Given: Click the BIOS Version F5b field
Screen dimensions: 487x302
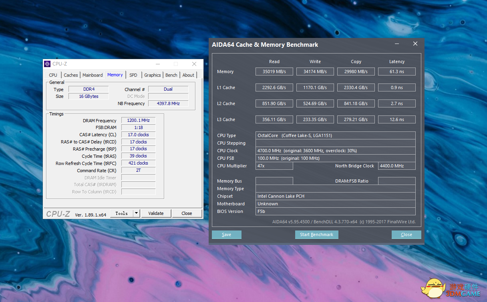Looking at the screenshot, I should pyautogui.click(x=336, y=211).
